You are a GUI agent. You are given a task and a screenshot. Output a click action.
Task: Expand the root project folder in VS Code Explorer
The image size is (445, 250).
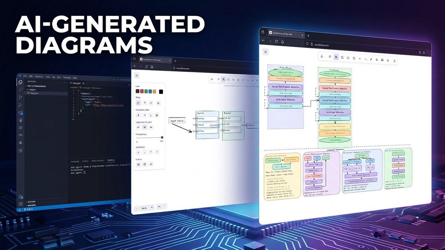point(36,86)
